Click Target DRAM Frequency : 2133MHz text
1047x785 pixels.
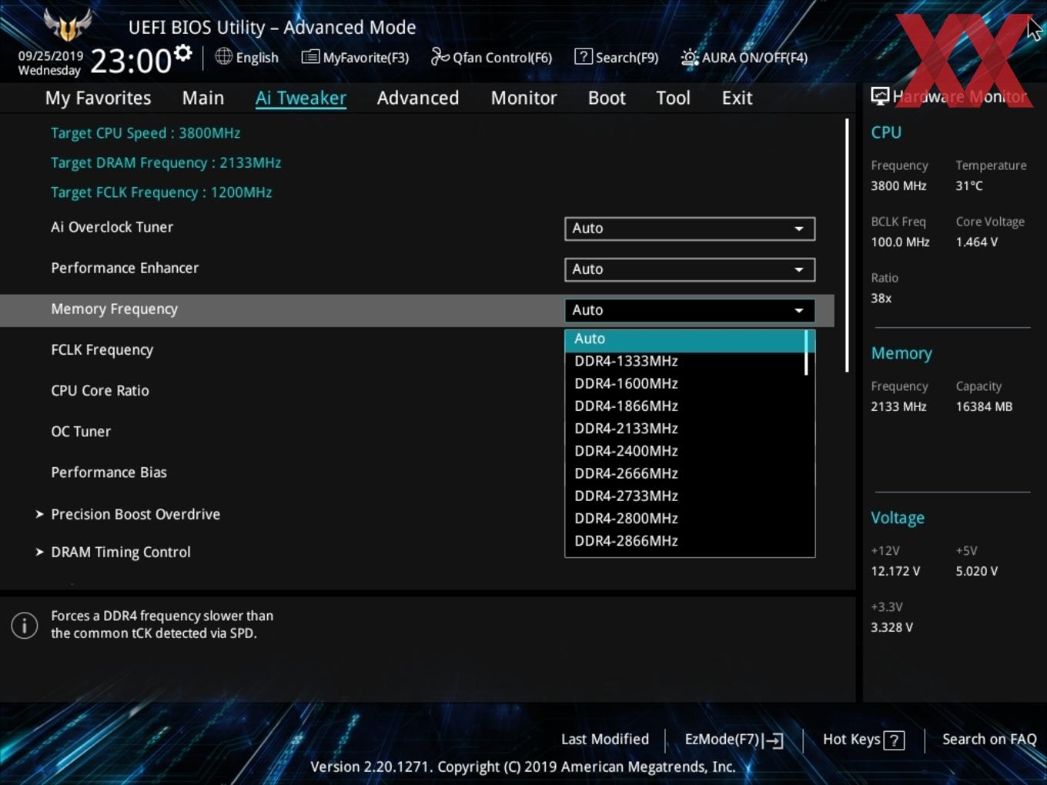coord(166,163)
